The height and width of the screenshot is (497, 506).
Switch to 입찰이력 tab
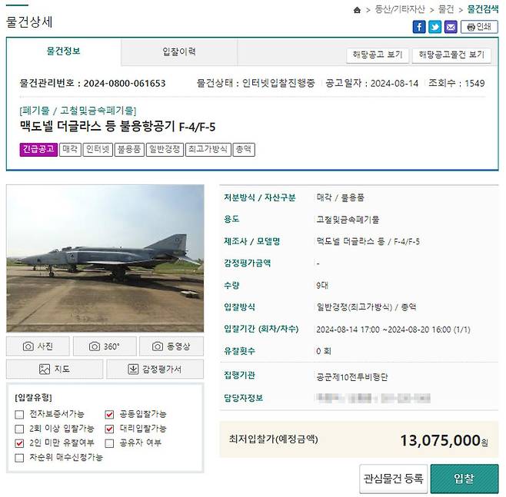tap(179, 52)
